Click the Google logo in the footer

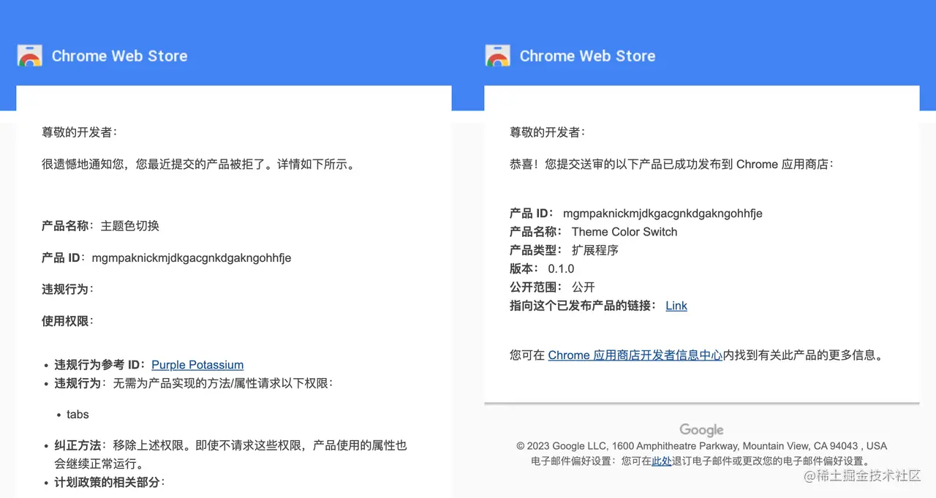click(701, 430)
